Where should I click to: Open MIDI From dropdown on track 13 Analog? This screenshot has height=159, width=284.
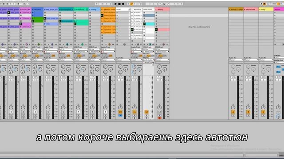tap(162, 49)
